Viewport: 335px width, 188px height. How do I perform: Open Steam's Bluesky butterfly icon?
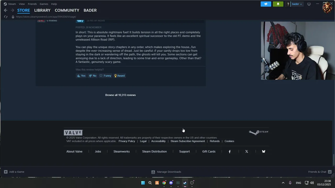(264, 151)
